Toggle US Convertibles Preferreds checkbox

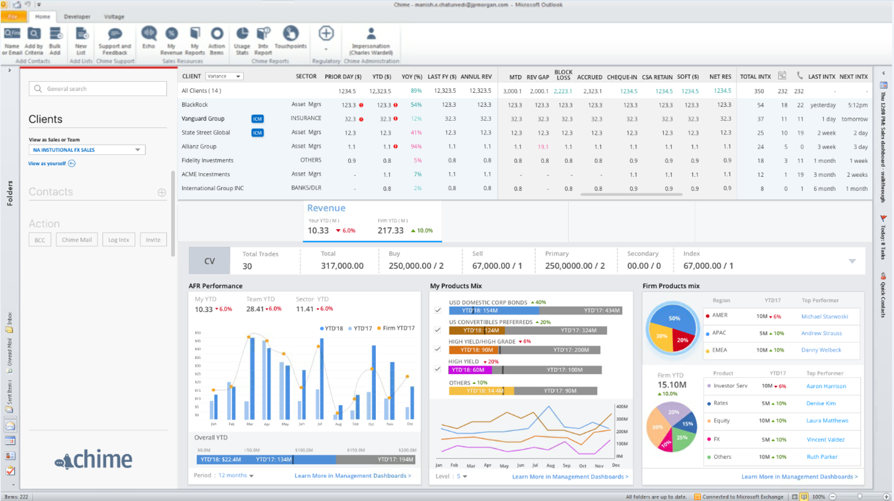point(438,330)
